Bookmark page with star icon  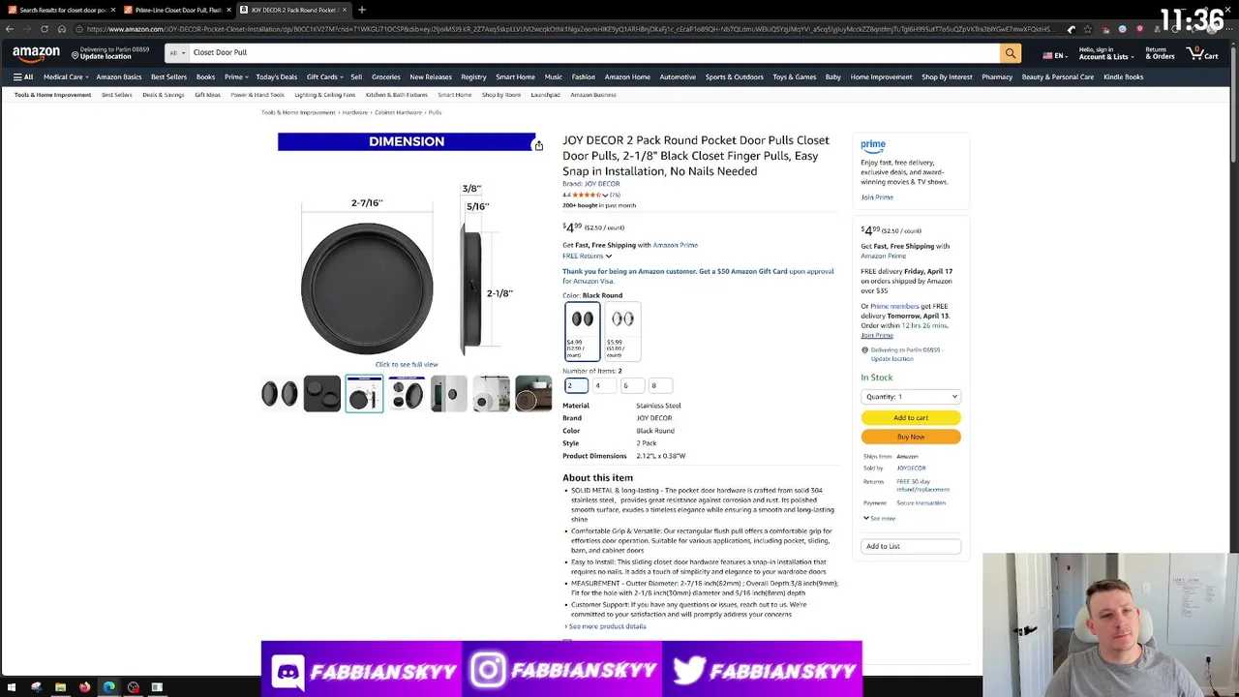1087,29
